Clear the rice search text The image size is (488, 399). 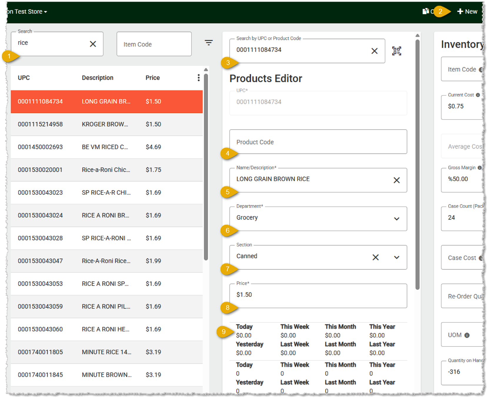[93, 44]
